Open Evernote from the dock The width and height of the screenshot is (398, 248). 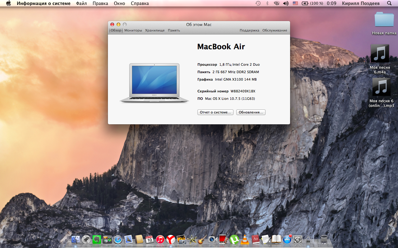97,239
